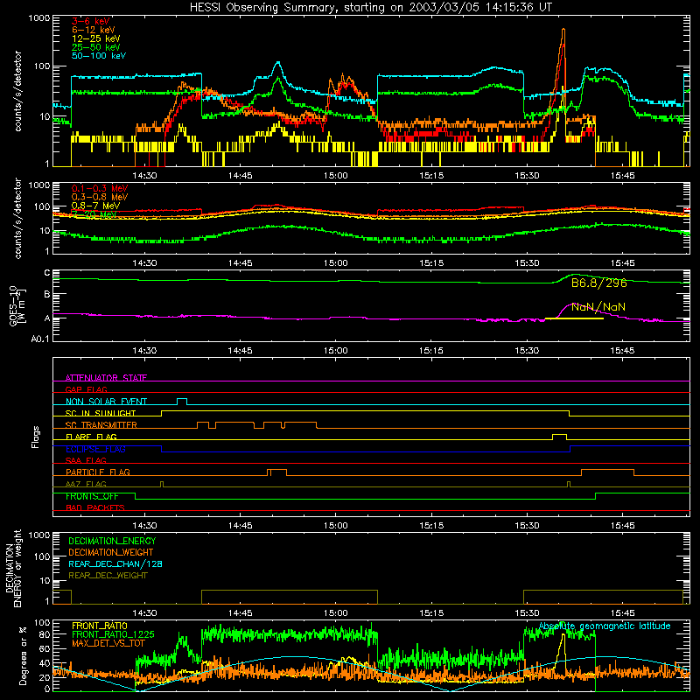Click the NON_SOLAR_EVENT raised pulse near 14:35
The height and width of the screenshot is (700, 700).
[x=182, y=400]
